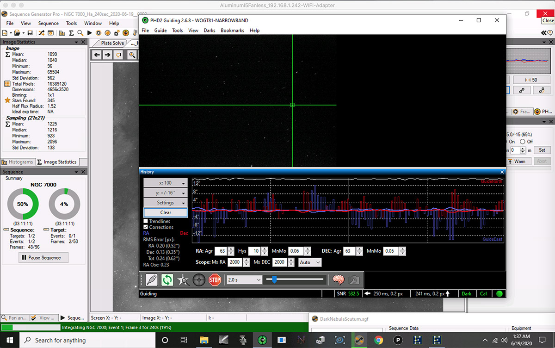Image resolution: width=555 pixels, height=348 pixels.
Task: Click the green loop exposures icon
Action: (x=167, y=280)
